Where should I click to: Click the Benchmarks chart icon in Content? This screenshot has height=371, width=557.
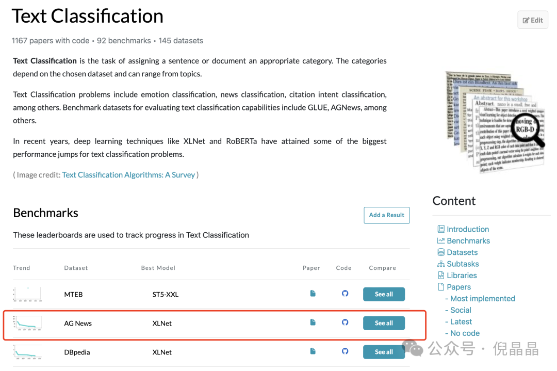[x=441, y=240]
